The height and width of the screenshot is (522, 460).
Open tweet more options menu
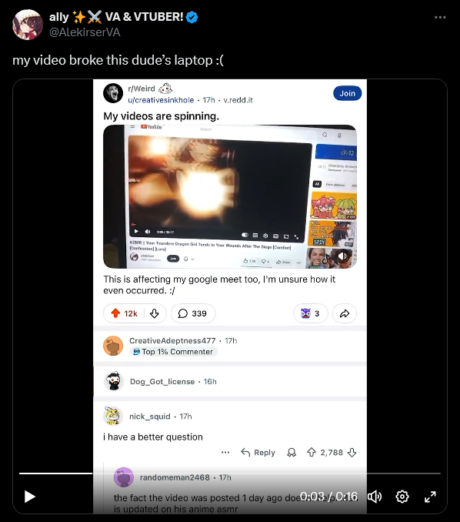(440, 17)
